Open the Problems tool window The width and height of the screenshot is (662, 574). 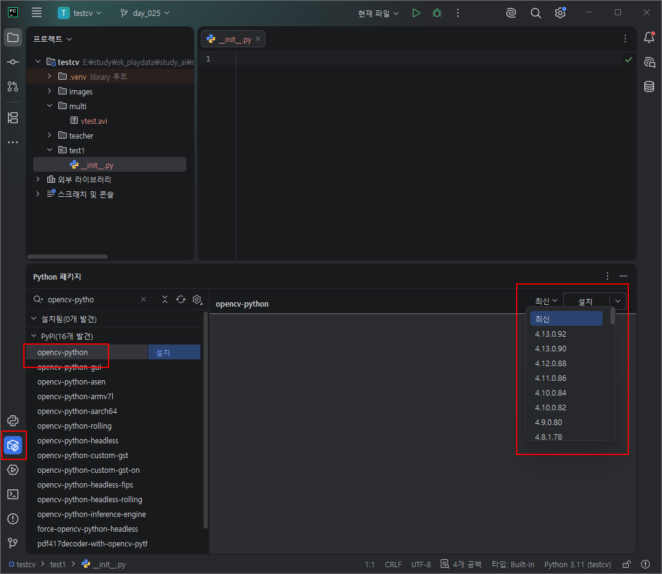pos(13,519)
